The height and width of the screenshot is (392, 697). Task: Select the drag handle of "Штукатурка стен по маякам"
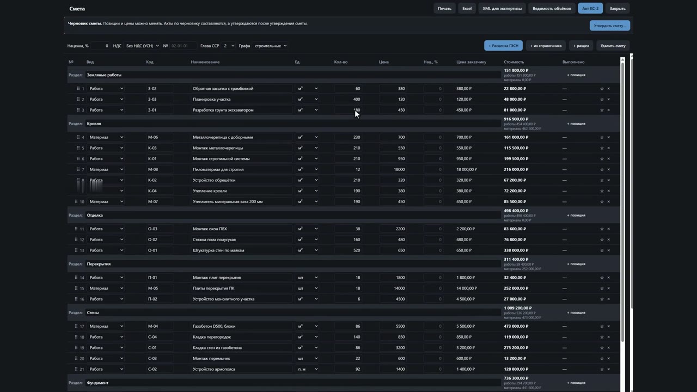point(77,250)
